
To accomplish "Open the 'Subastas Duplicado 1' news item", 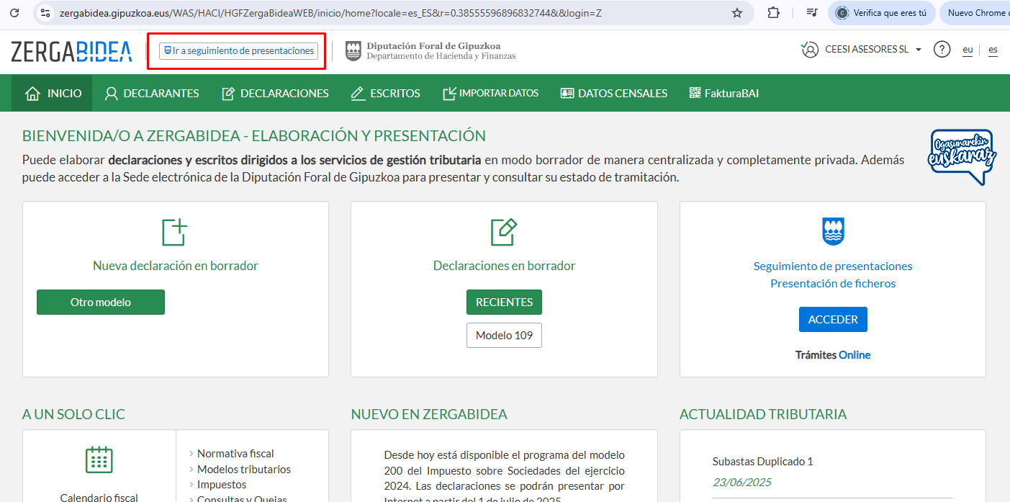I will click(762, 462).
